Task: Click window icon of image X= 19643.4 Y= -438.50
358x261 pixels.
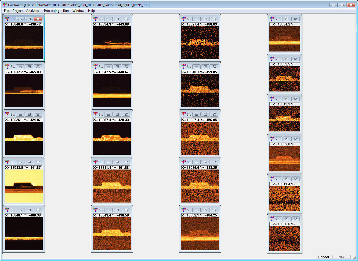Action: (95, 210)
